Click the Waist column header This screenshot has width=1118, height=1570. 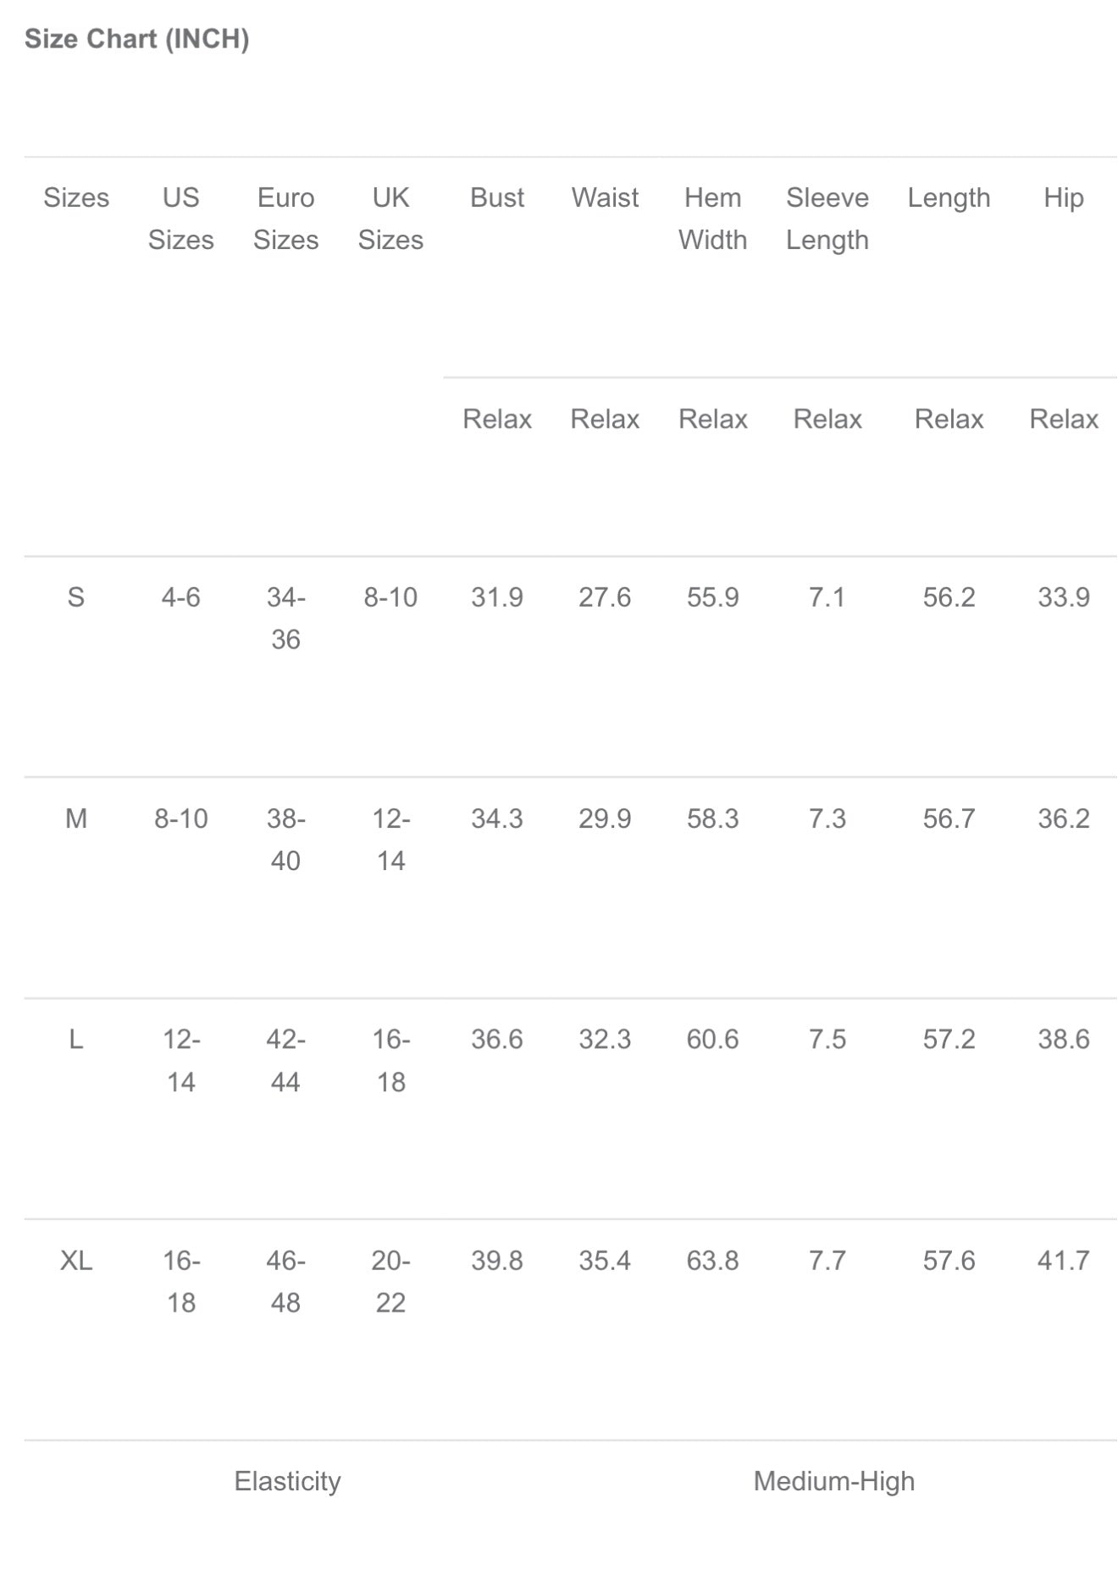click(605, 197)
